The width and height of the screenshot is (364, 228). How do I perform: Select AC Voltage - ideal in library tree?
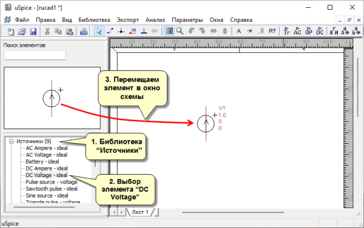point(47,155)
